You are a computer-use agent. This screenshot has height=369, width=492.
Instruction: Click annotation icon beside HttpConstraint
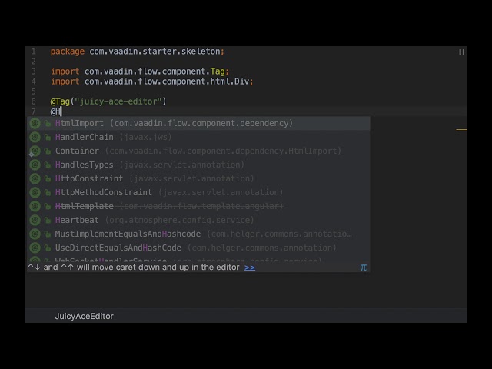point(35,178)
